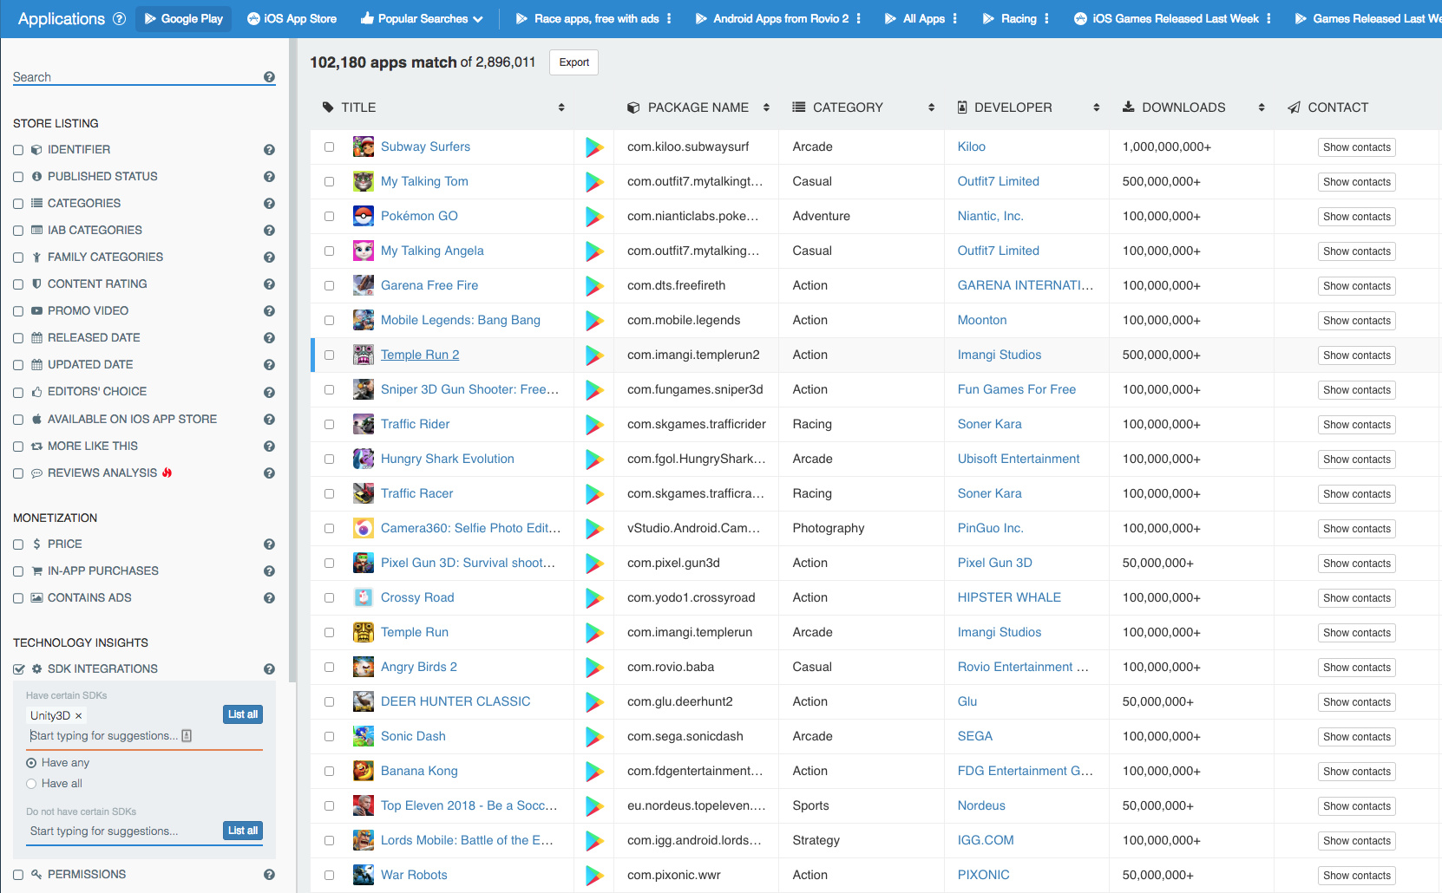
Task: Expand the Popular Searches dropdown
Action: coord(423,18)
